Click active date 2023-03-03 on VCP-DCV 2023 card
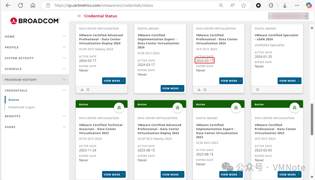The height and width of the screenshot is (180, 315). [263, 150]
